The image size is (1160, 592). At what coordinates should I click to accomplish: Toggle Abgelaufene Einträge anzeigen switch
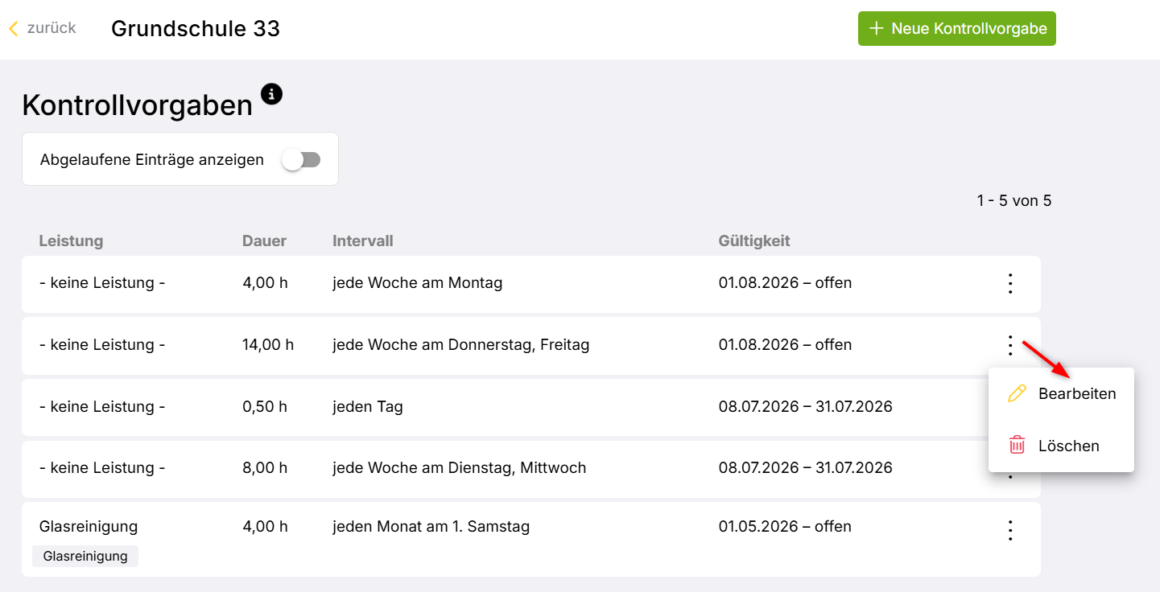[x=302, y=160]
